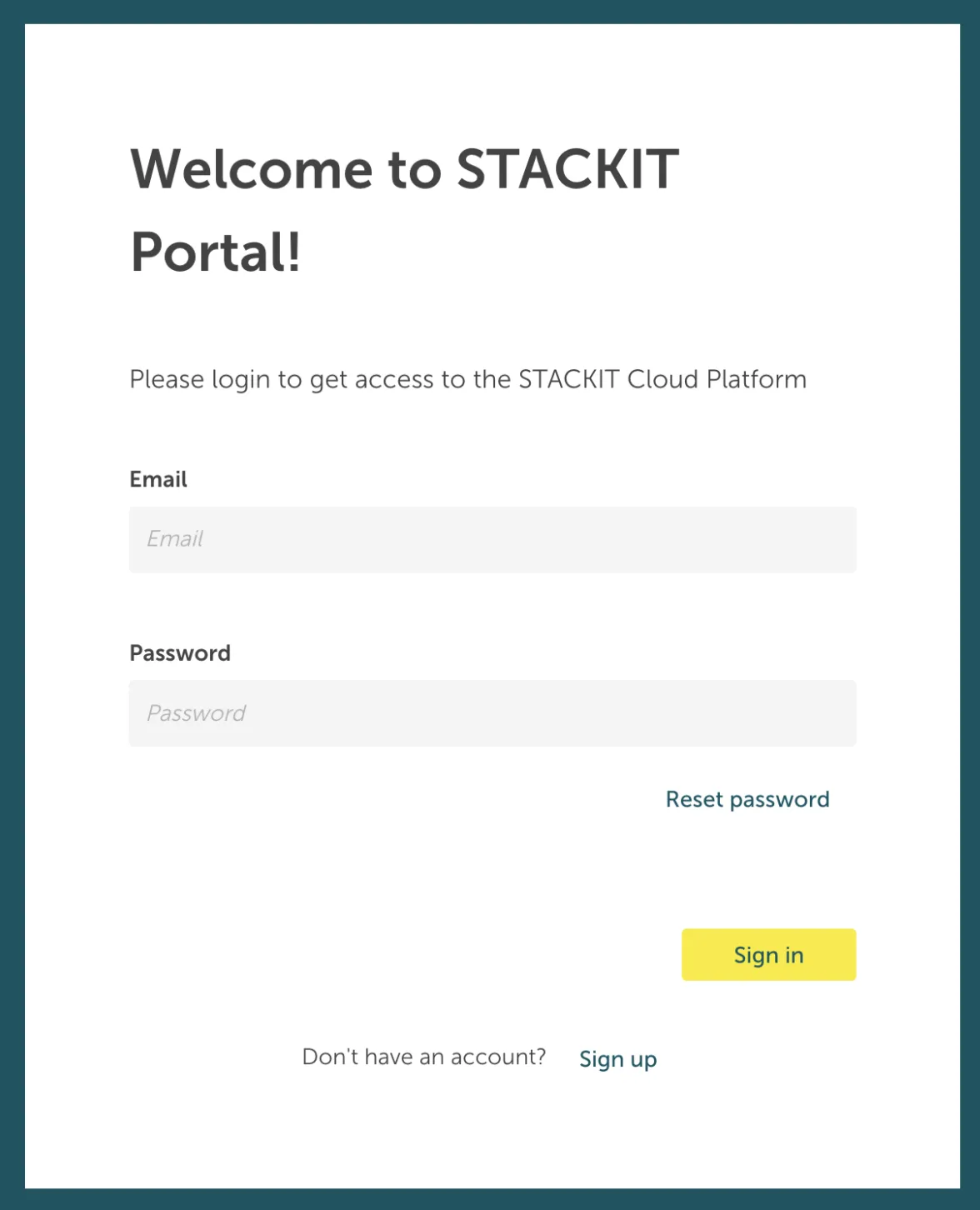Image resolution: width=980 pixels, height=1210 pixels.
Task: Activate Sign in to submit credentials
Action: 767,954
